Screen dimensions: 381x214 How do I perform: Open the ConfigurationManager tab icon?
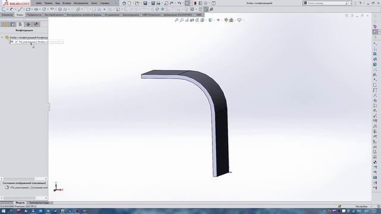click(x=20, y=24)
